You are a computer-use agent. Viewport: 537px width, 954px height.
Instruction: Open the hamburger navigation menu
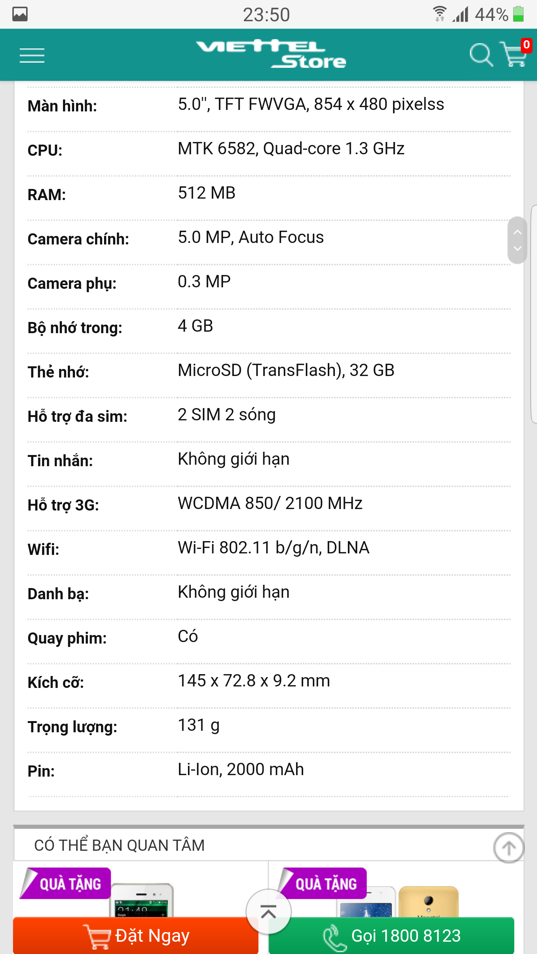[x=32, y=56]
